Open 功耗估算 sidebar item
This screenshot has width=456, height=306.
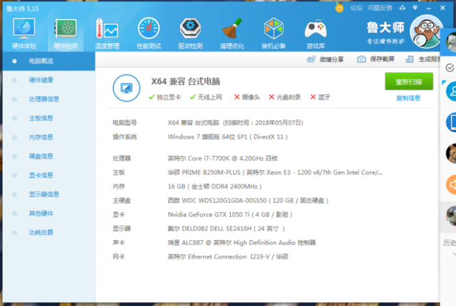41,232
